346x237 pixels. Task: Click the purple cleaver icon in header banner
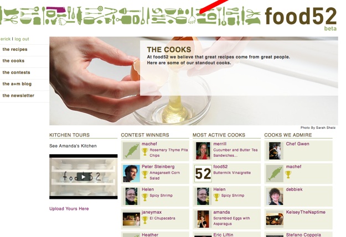56,10
